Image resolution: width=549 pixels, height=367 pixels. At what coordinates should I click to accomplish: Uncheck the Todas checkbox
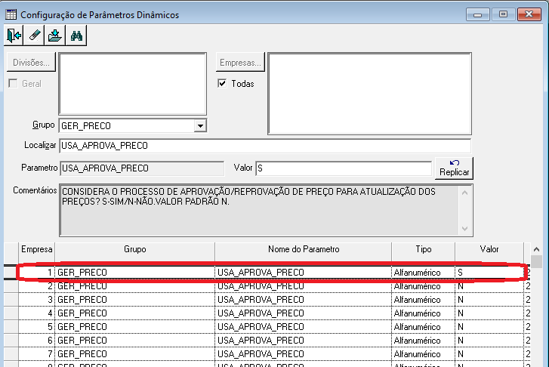(222, 83)
